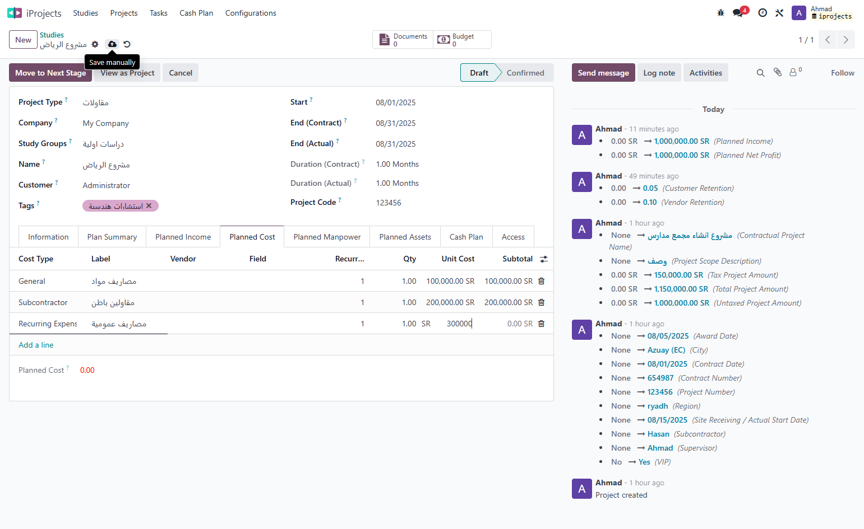Click View as Project button
The height and width of the screenshot is (529, 864).
pos(127,73)
